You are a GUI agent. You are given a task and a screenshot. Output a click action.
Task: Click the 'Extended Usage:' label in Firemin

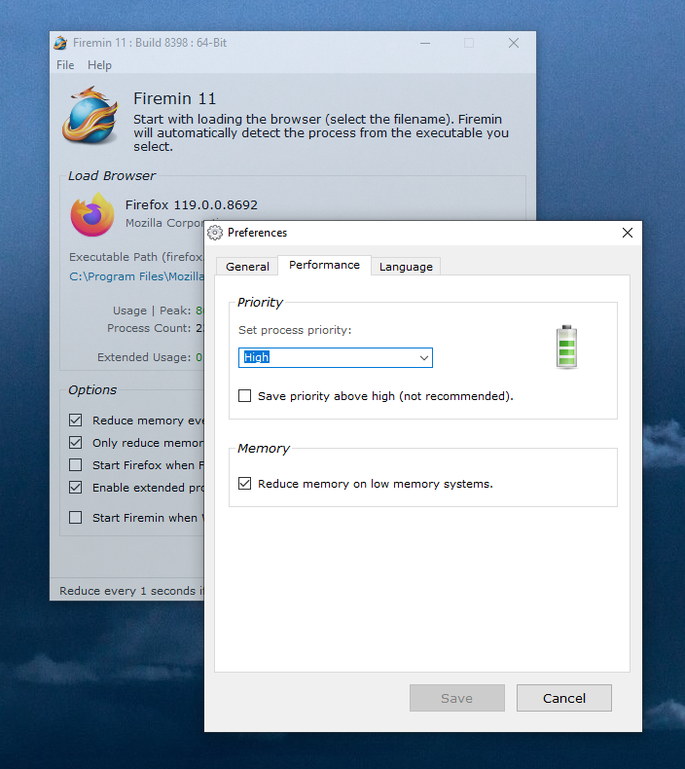coord(144,357)
